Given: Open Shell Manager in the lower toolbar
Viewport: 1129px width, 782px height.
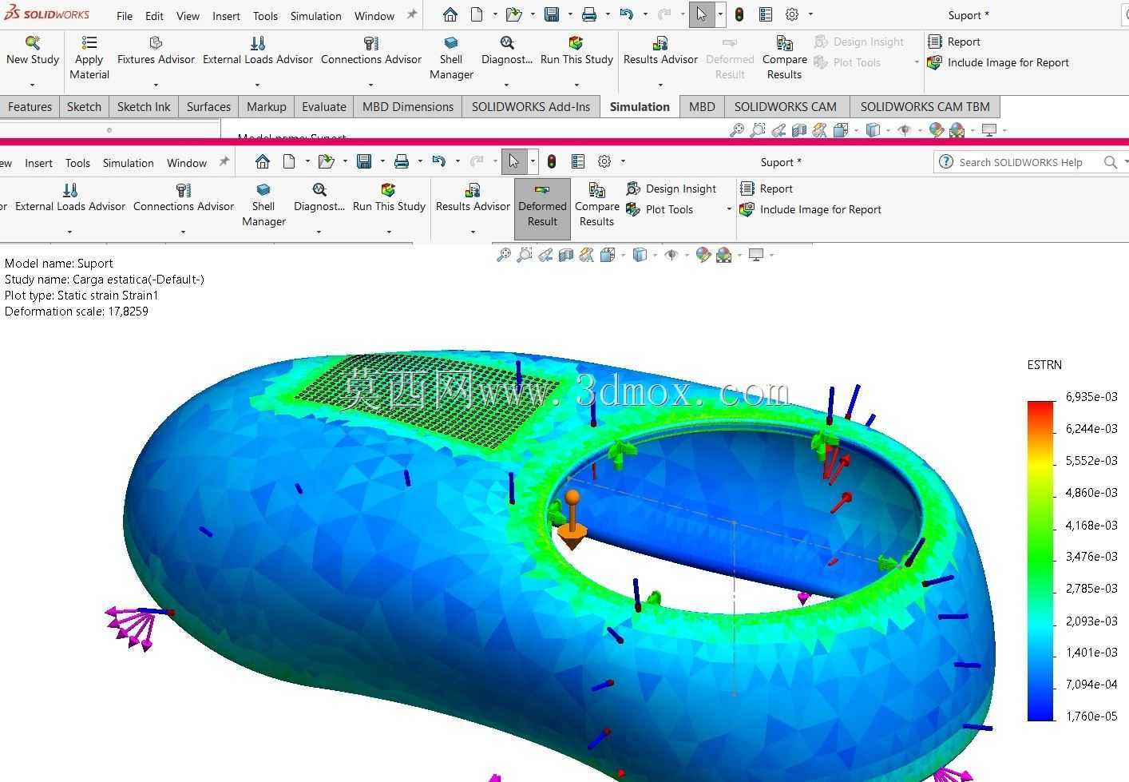Looking at the screenshot, I should coord(263,204).
